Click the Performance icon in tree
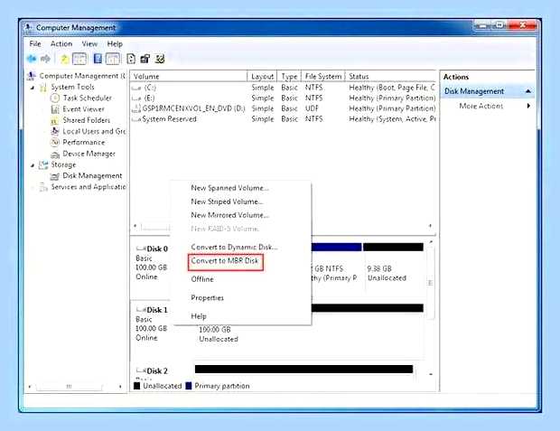 point(54,143)
